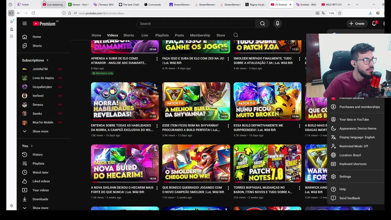Open Norra habilidades reveladas video thumbnail
Screen dimensions: 391x220
click(125, 101)
